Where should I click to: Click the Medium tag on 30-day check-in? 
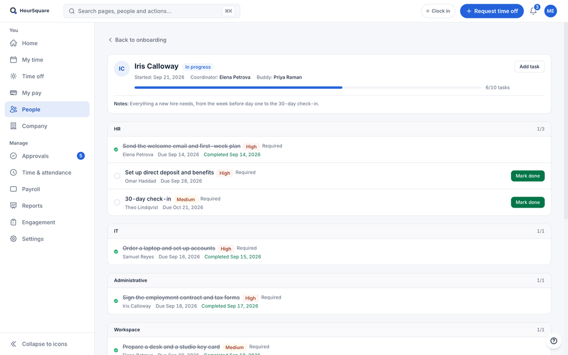(x=185, y=199)
